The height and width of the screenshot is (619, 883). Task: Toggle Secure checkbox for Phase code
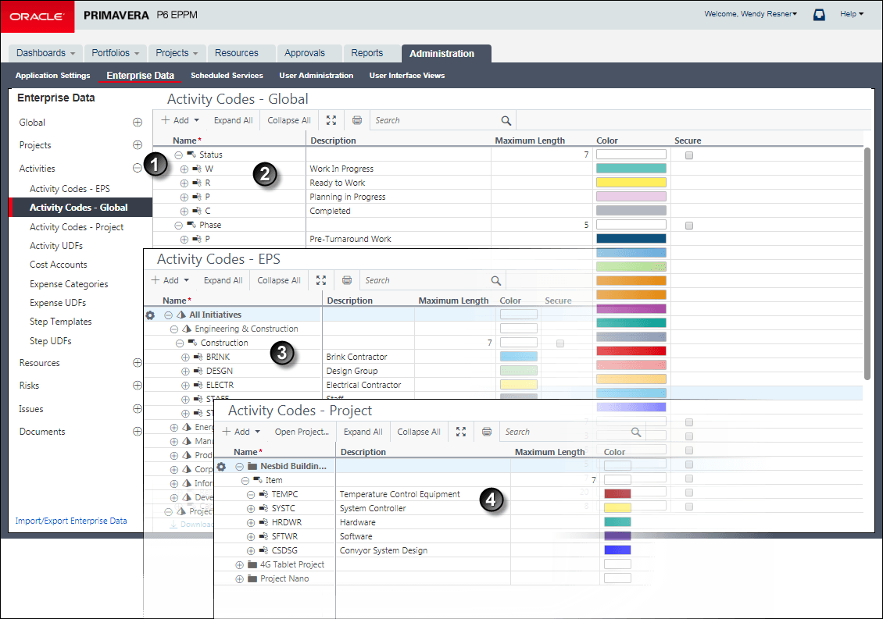pos(689,226)
